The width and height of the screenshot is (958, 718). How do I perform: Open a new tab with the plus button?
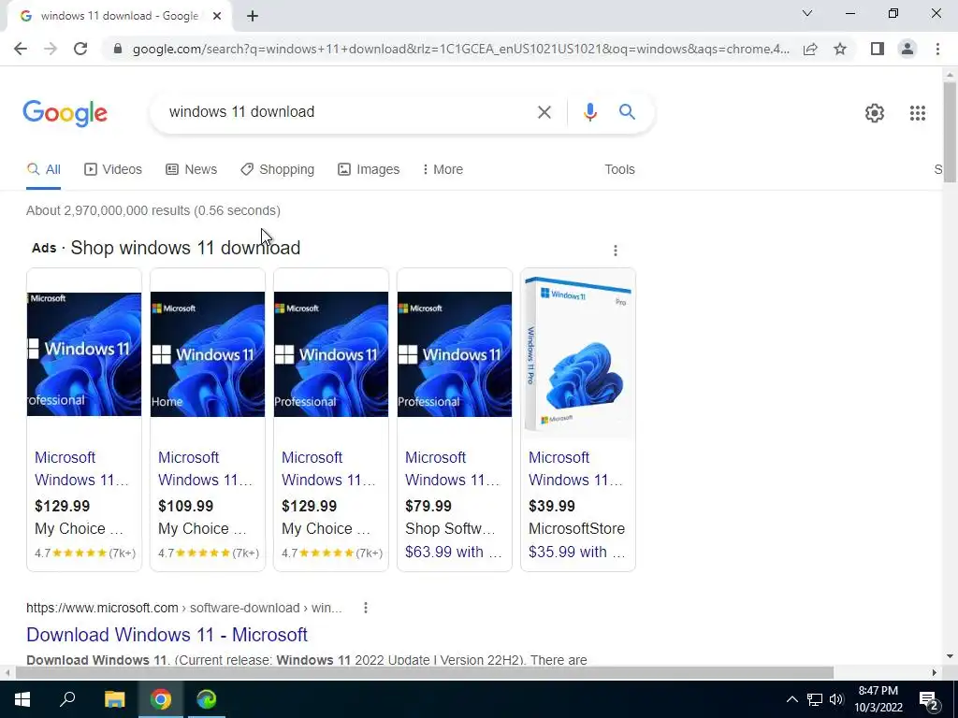click(253, 17)
